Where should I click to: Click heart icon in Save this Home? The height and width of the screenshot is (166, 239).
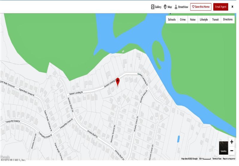pyautogui.click(x=193, y=7)
